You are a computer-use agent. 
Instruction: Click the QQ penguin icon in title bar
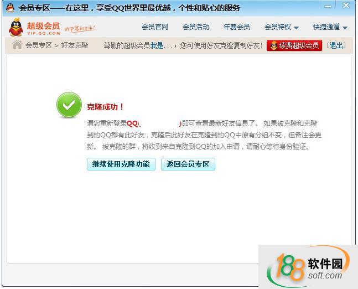pyautogui.click(x=10, y=8)
